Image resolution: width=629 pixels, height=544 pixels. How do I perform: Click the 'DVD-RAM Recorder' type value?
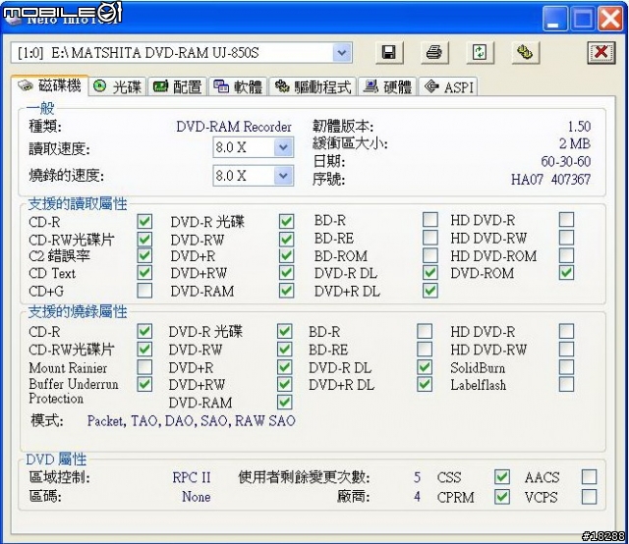pyautogui.click(x=234, y=127)
